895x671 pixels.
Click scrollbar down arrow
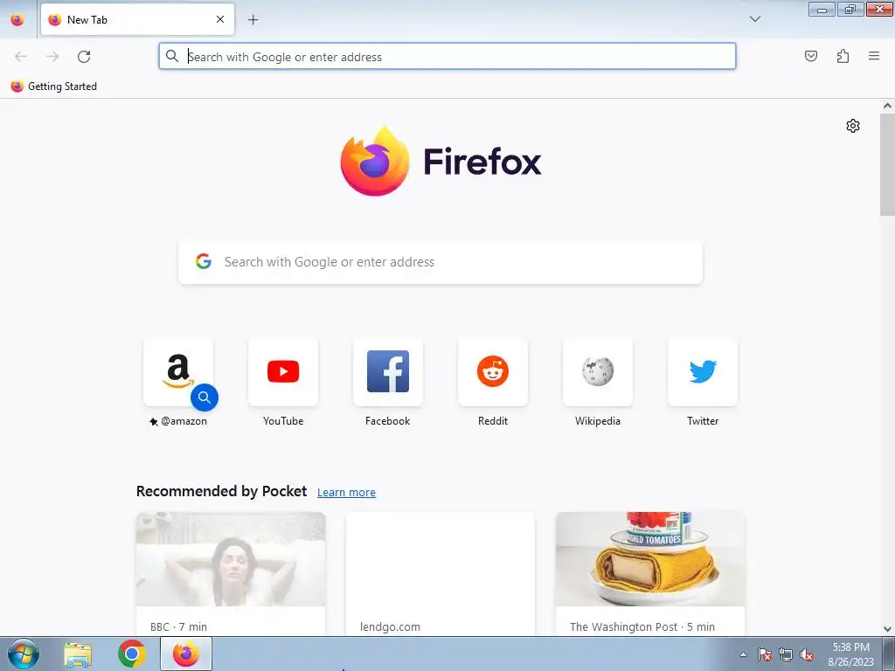click(887, 629)
